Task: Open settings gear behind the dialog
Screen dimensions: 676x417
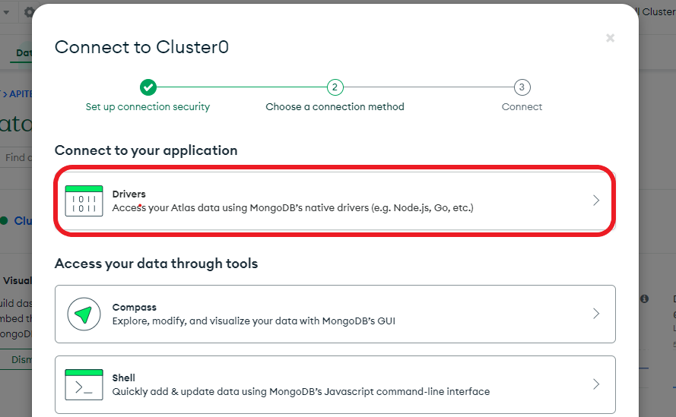Action: click(28, 12)
